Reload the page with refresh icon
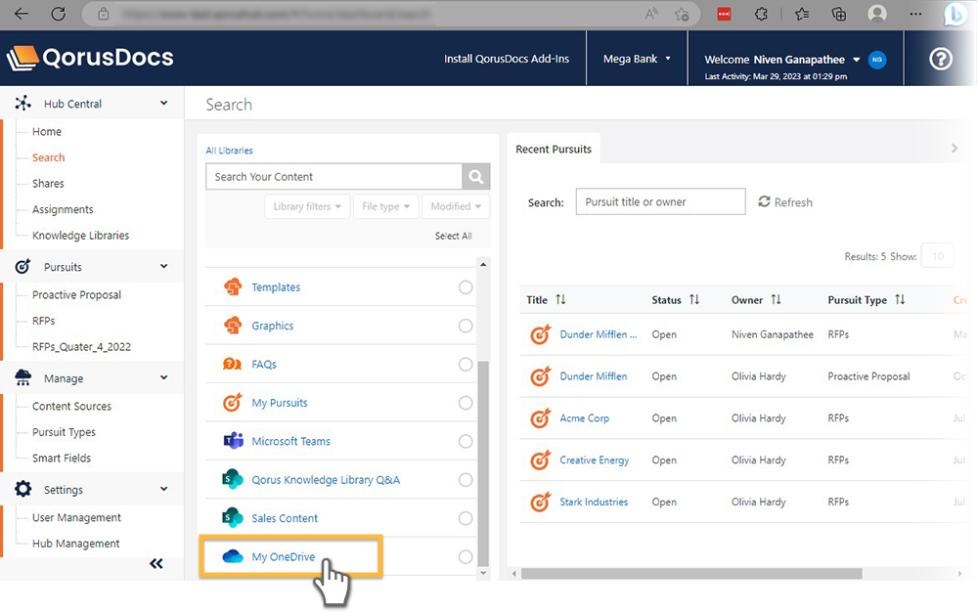This screenshot has height=614, width=978. point(59,14)
